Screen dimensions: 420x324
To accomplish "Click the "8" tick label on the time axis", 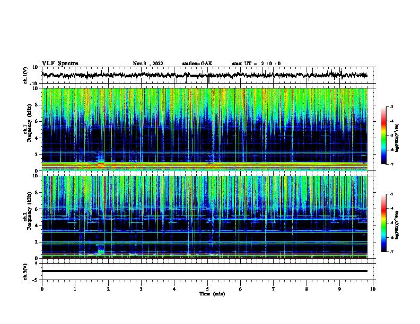I will tap(307, 289).
